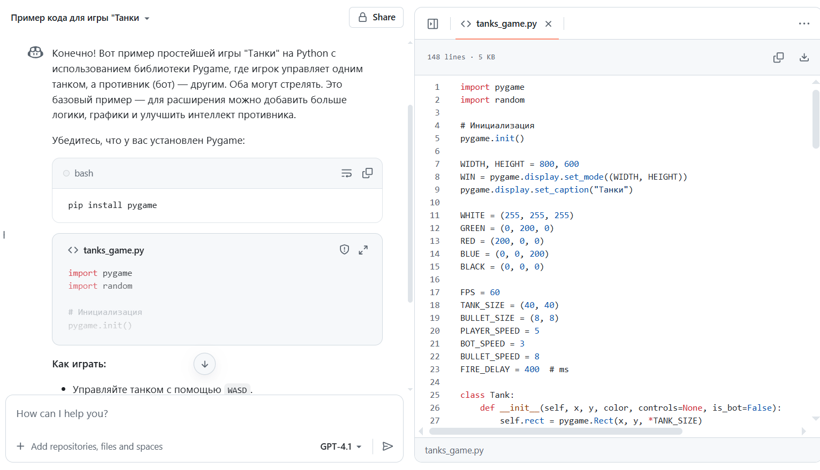Screen dimensions: 820x470
Task: Expand the conversation title dropdown
Action: [147, 19]
